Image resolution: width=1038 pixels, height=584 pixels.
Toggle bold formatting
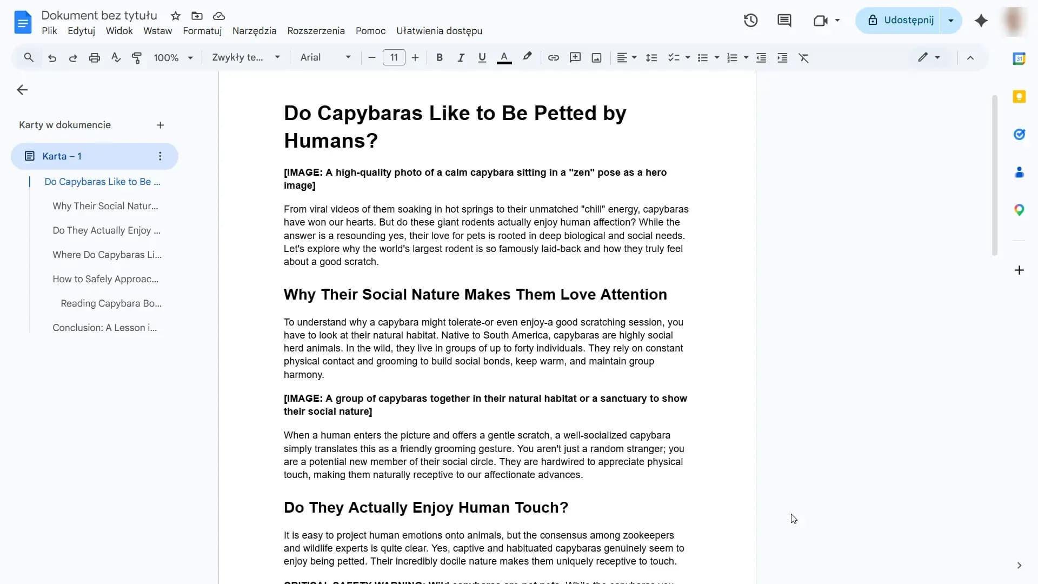pos(439,57)
